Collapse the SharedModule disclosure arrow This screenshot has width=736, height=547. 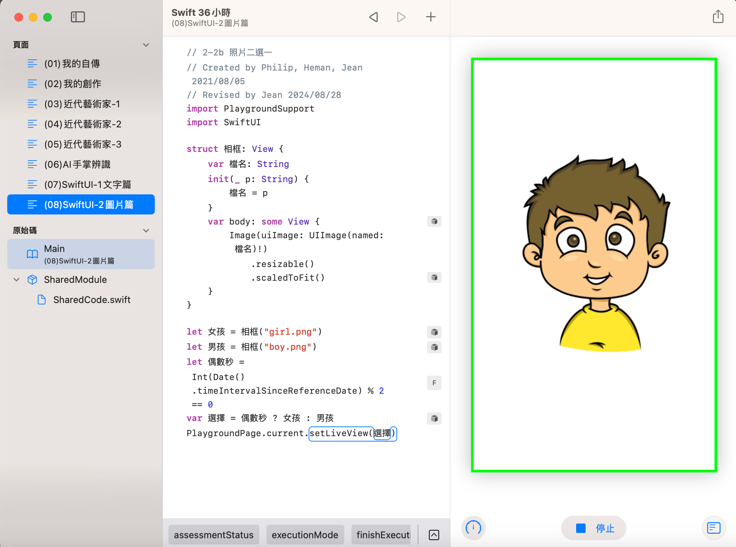(17, 280)
